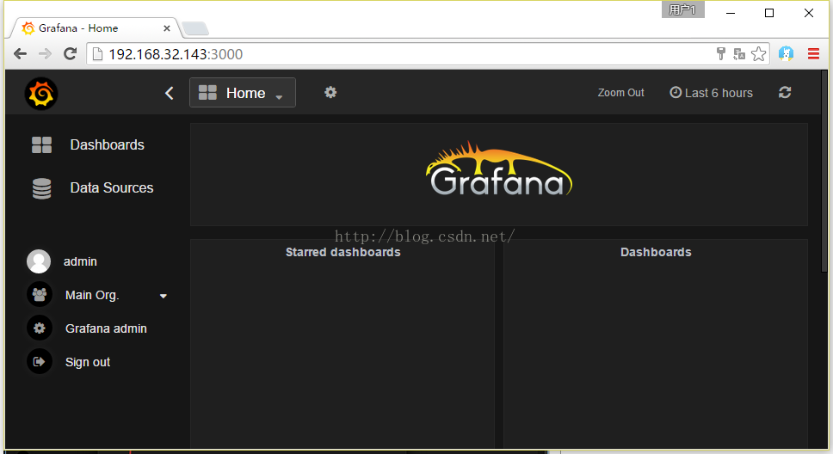Click the admin user avatar
833x454 pixels.
click(39, 261)
